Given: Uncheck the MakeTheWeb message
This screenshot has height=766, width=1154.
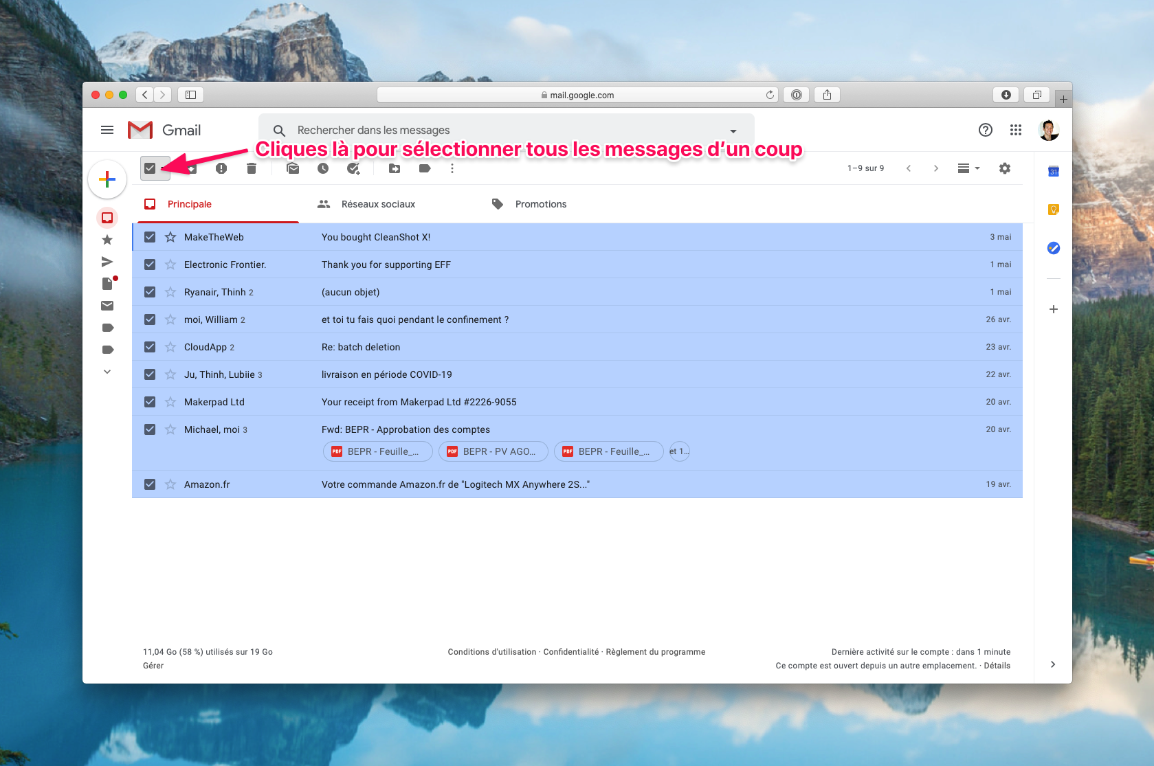Looking at the screenshot, I should 150,237.
